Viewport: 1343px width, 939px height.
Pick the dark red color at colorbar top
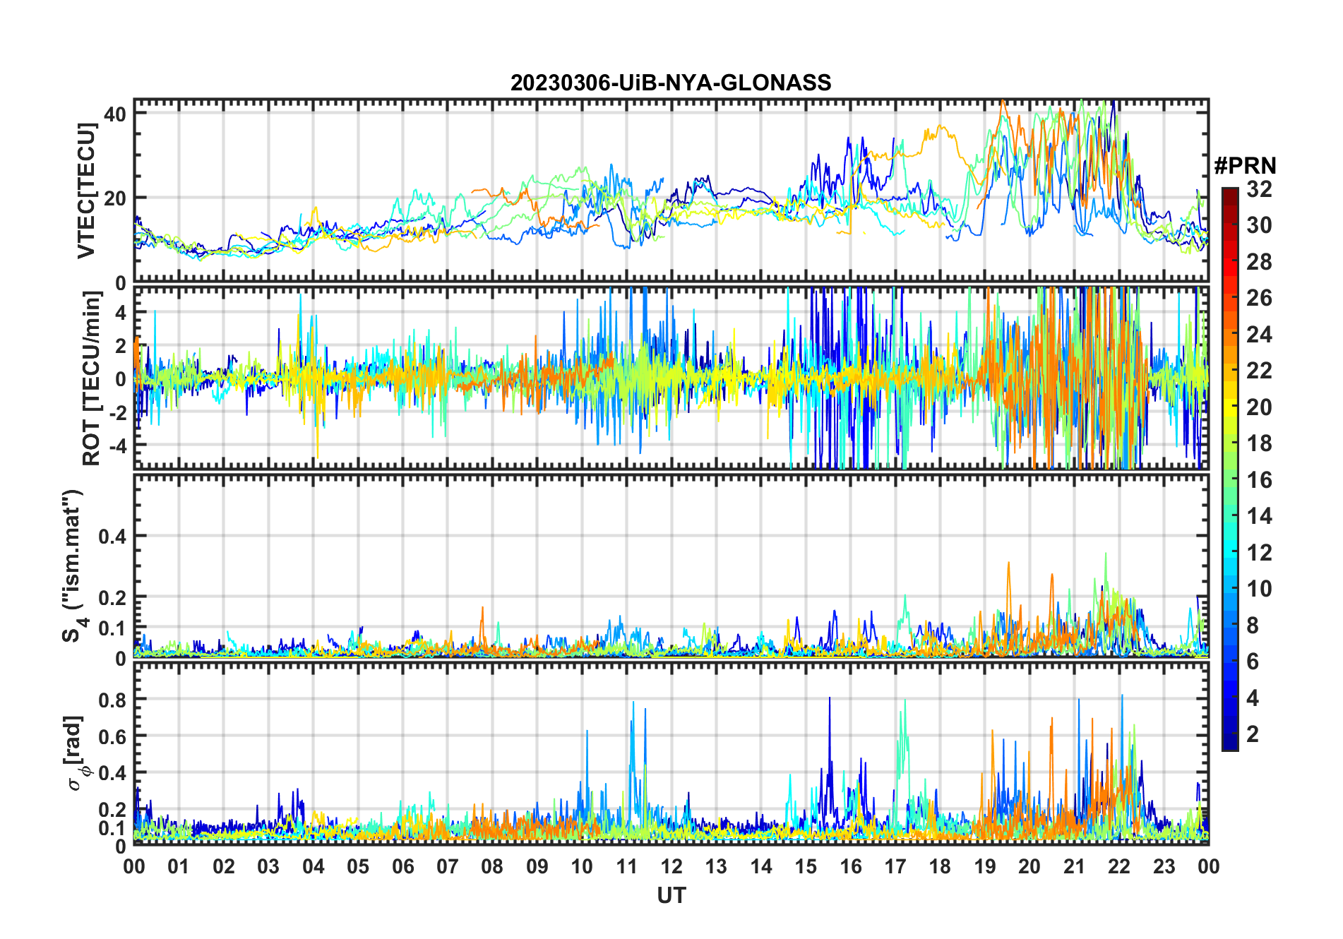(1230, 196)
